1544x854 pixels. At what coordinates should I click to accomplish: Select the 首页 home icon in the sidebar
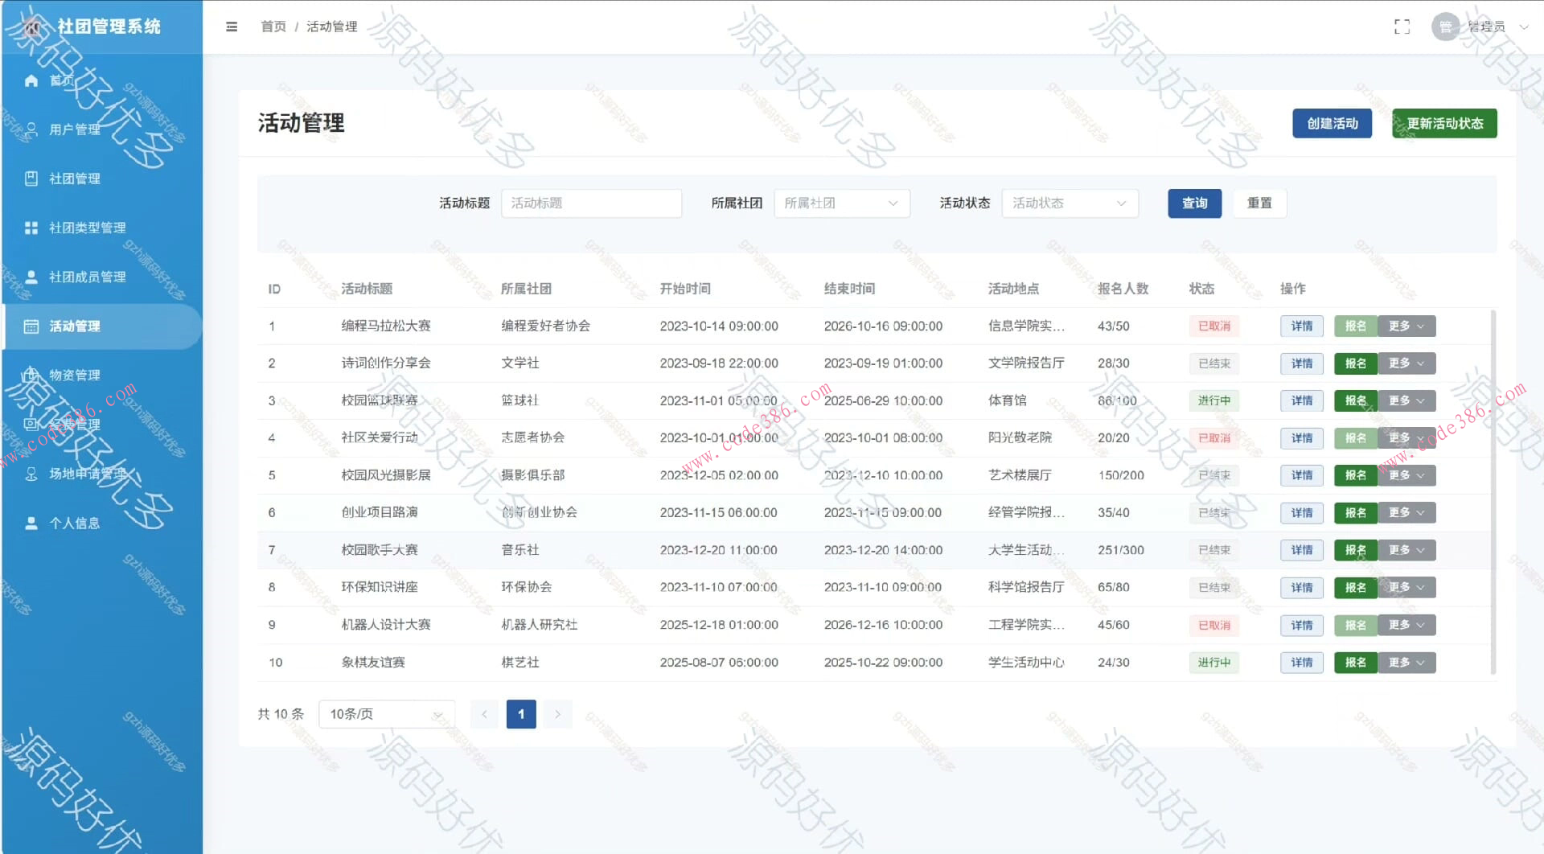[x=31, y=80]
